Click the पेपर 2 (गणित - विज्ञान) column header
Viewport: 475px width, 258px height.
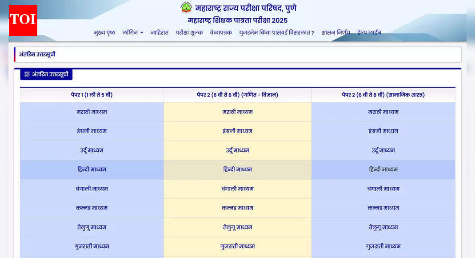pos(237,94)
